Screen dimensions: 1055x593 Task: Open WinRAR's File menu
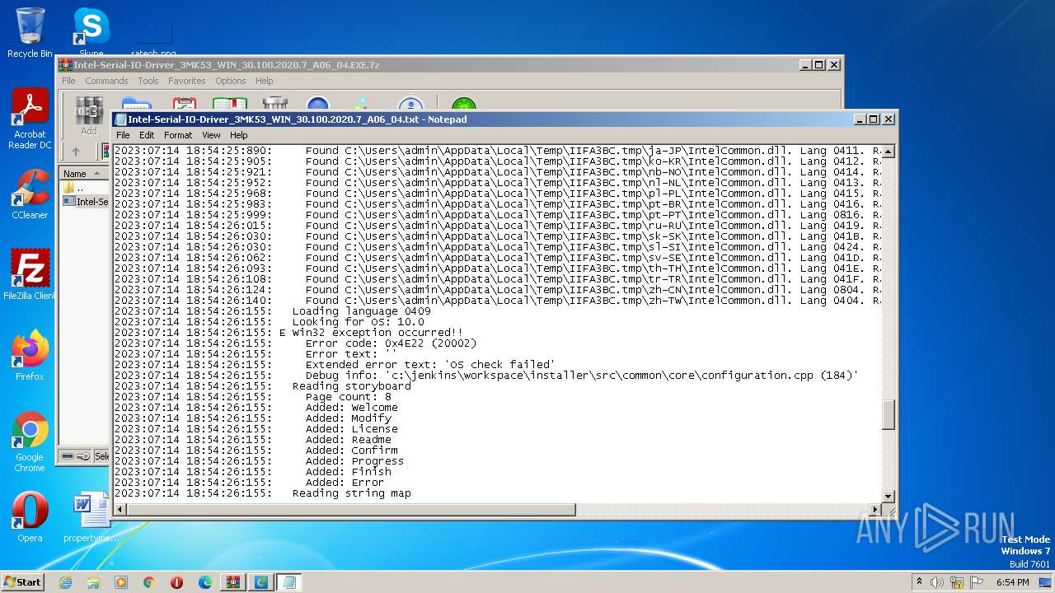click(68, 81)
